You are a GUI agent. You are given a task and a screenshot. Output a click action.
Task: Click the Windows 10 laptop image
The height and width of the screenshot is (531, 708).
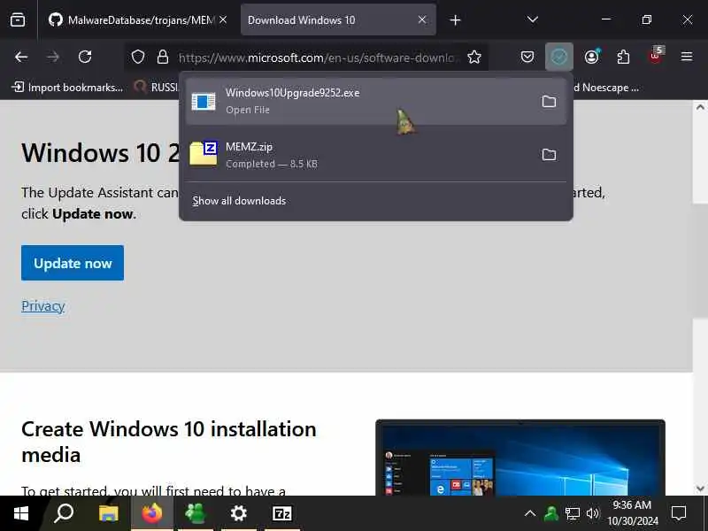[x=520, y=458]
